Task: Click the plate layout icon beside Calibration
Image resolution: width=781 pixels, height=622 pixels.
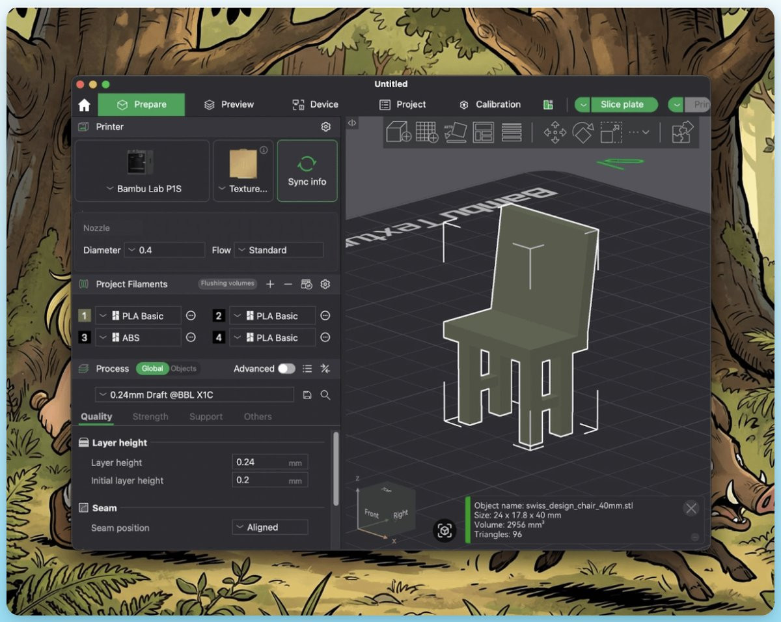Action: 548,105
